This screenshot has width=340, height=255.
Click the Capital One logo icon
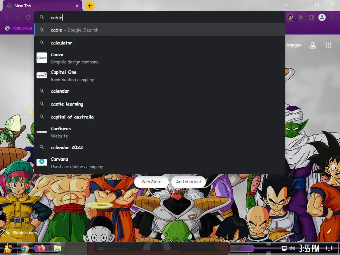point(42,75)
